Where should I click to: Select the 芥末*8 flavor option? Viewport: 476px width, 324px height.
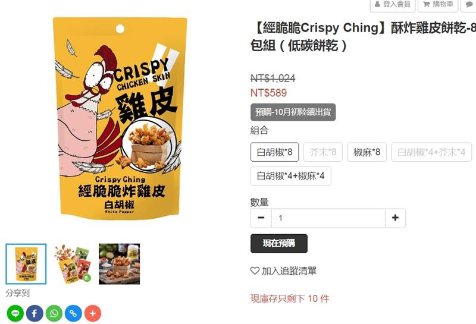pyautogui.click(x=323, y=152)
